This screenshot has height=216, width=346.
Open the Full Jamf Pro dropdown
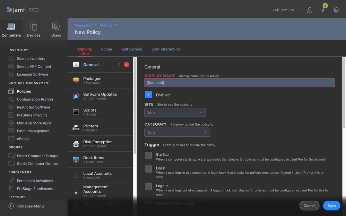click(x=286, y=10)
